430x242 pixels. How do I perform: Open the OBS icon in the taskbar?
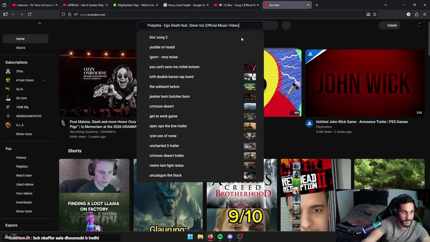pos(240,237)
